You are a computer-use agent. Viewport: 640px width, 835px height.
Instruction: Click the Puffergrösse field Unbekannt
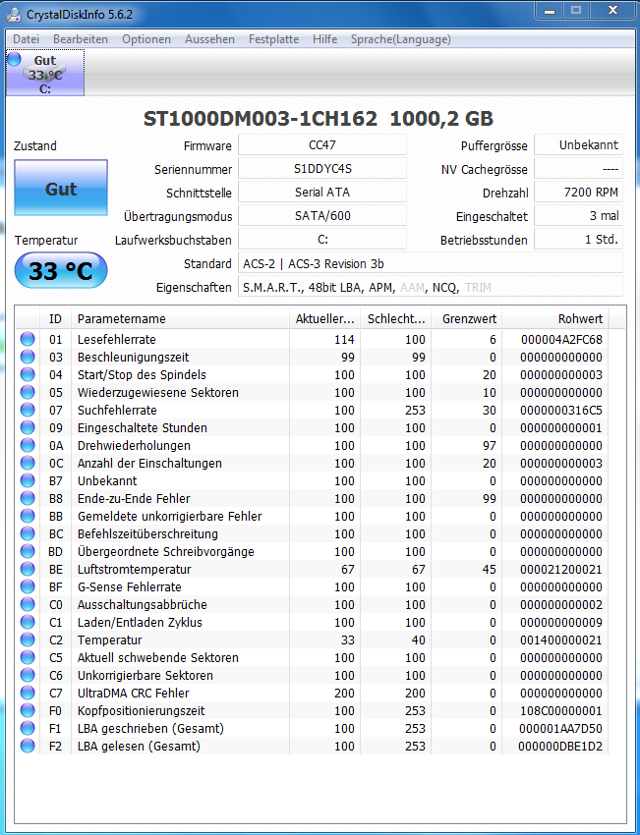(x=578, y=144)
